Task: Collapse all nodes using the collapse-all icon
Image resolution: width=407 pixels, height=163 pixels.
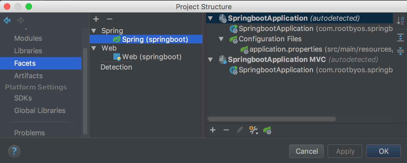Action: pos(401,51)
